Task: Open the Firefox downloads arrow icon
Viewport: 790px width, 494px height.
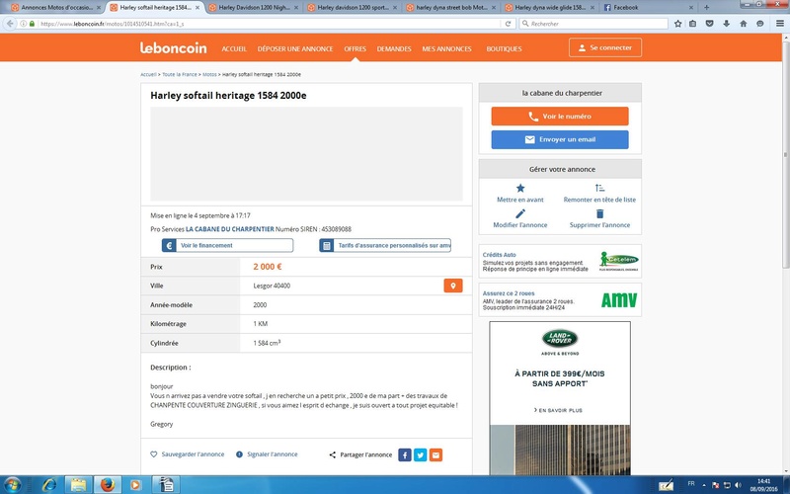Action: 727,24
